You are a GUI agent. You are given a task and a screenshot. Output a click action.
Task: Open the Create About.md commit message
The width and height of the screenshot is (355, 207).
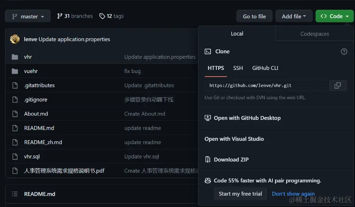[x=145, y=114]
